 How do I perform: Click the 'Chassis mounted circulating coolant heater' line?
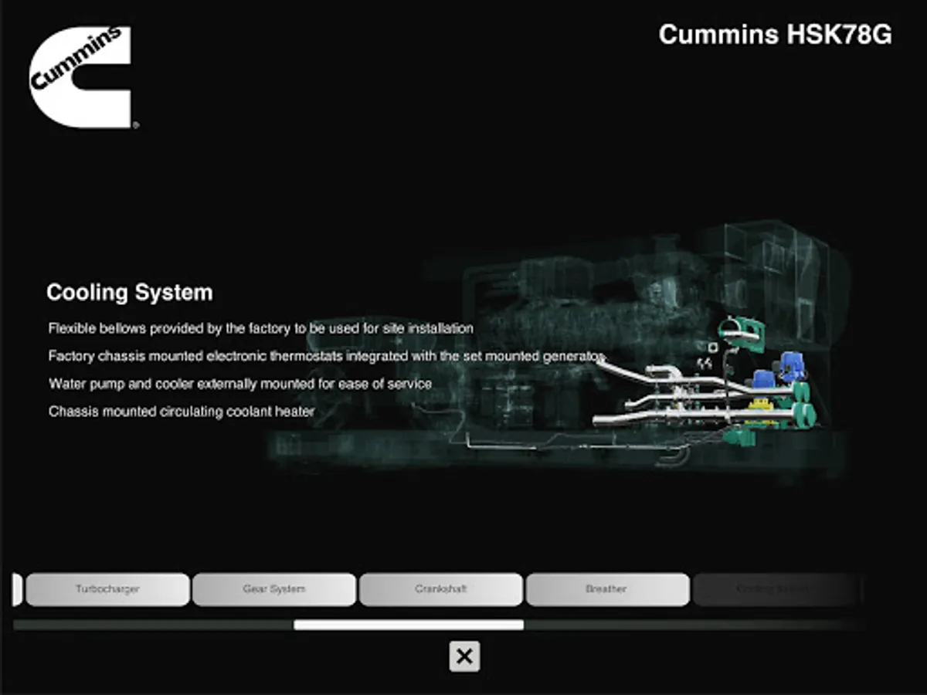pyautogui.click(x=182, y=412)
